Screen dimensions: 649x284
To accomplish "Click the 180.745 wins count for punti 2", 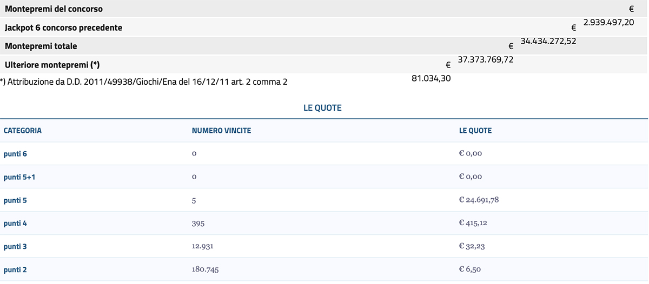I will pyautogui.click(x=206, y=269).
